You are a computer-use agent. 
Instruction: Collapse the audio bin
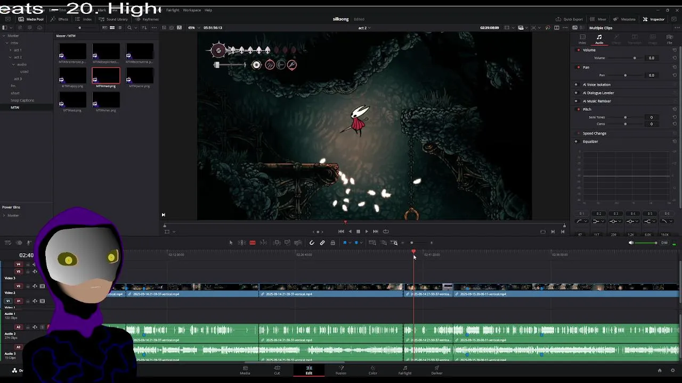click(13, 64)
